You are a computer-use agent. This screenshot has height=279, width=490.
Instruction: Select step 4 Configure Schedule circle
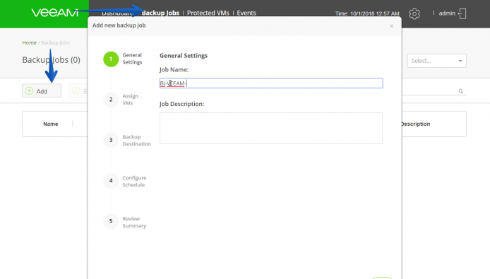pyautogui.click(x=111, y=181)
